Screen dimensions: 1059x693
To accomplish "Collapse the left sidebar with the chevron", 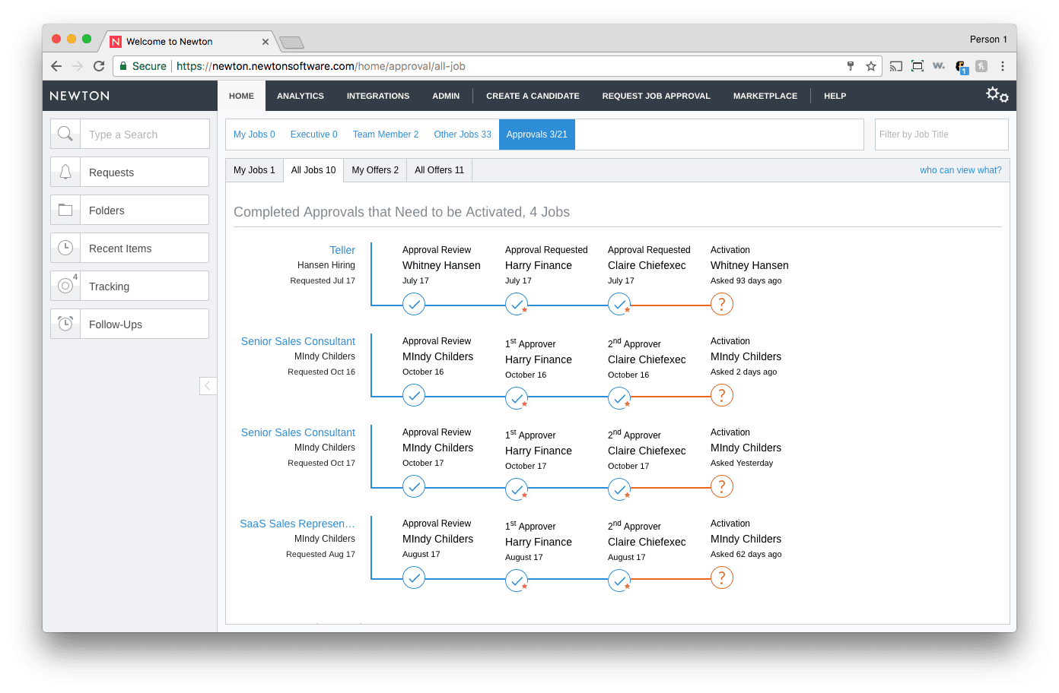I will coord(208,386).
